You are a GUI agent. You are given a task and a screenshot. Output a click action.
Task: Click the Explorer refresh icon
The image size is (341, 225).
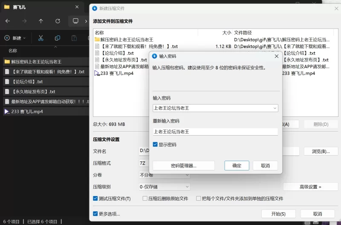pos(58,21)
